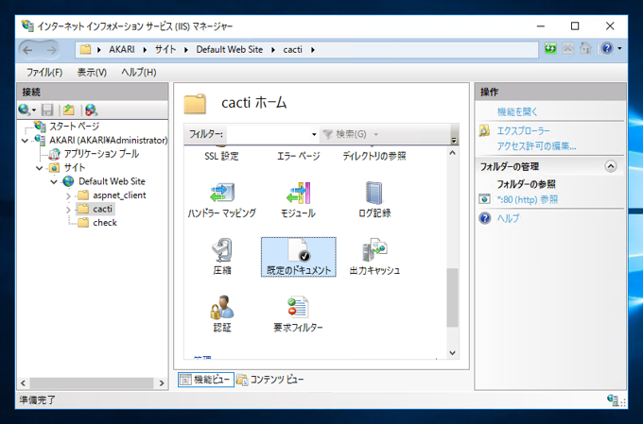Viewport: 643px width, 424px height.
Task: Click the ヘルプ link in actions pane
Action: click(508, 218)
